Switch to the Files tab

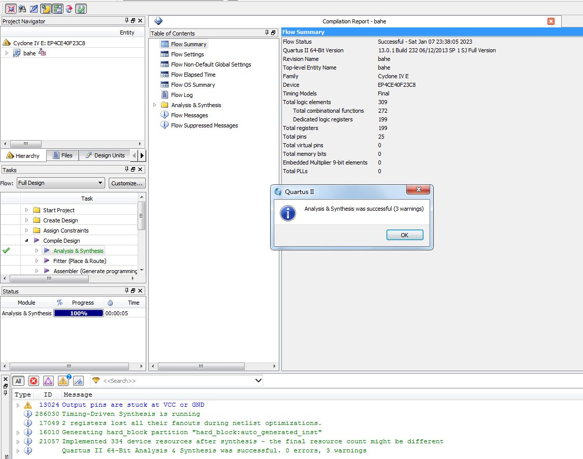62,155
